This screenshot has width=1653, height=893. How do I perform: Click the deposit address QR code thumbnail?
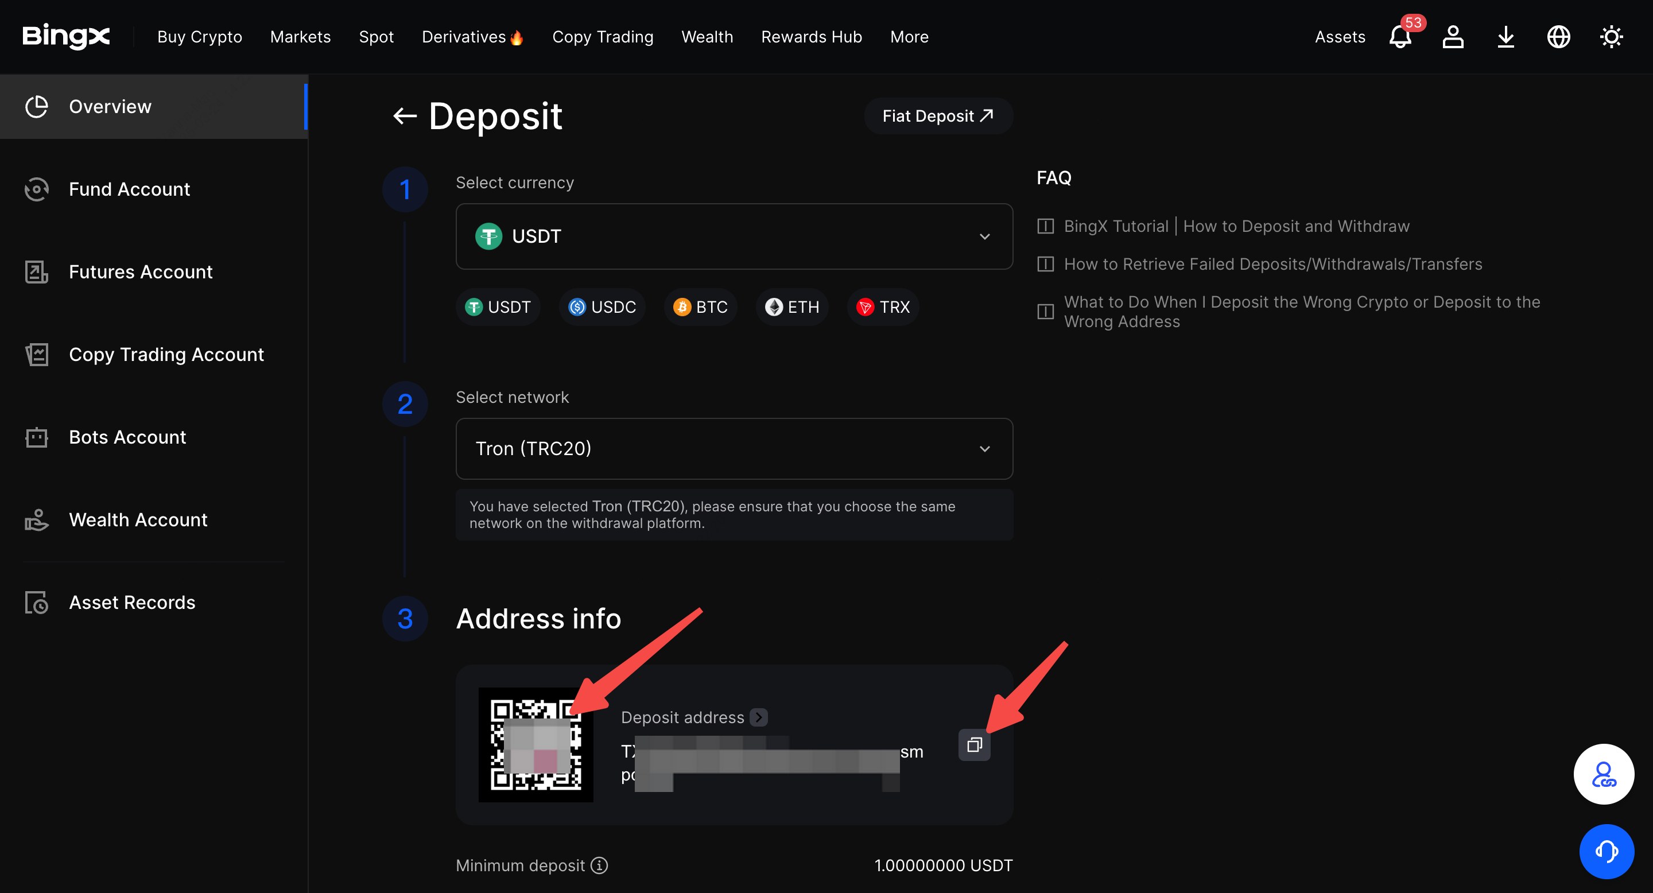coord(536,744)
